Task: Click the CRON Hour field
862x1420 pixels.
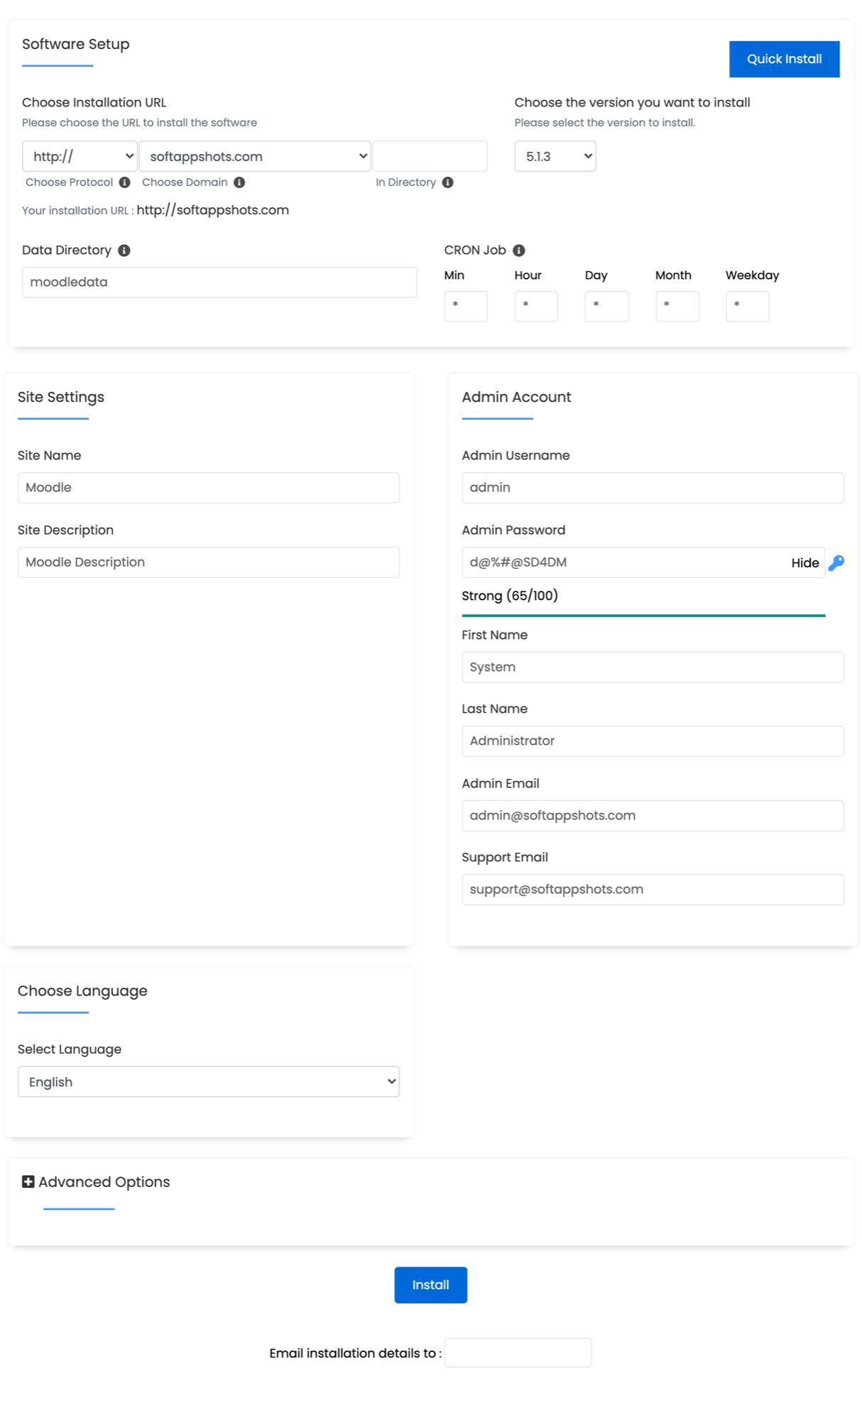Action: [x=536, y=306]
